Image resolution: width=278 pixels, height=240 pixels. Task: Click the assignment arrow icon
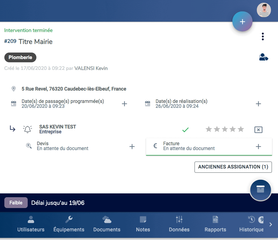12,129
